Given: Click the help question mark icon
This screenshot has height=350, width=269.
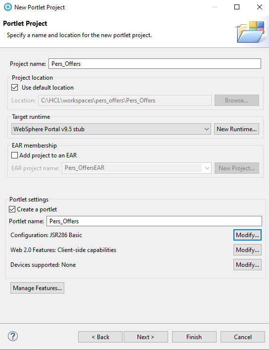Looking at the screenshot, I should coord(13,336).
